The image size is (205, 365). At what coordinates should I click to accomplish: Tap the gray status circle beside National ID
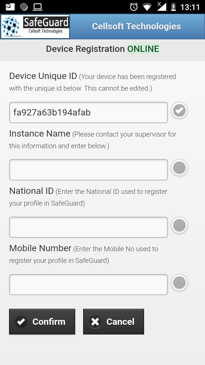click(x=179, y=225)
